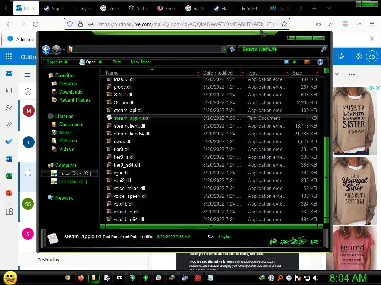Open the list all tabs chevron
The image size is (381, 285).
click(x=329, y=8)
